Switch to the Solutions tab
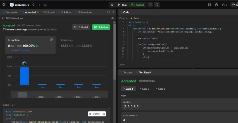The height and width of the screenshot is (123, 238). 65,12
